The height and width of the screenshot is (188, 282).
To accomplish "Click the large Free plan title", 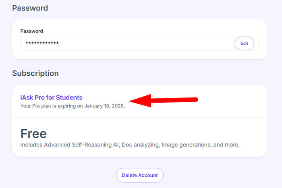I will [x=33, y=133].
